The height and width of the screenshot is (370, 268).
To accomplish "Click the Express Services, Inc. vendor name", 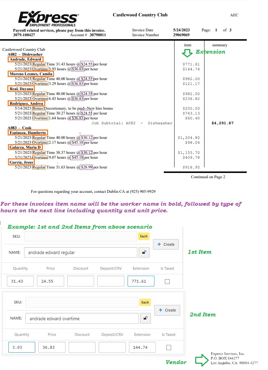I will coord(228,354).
